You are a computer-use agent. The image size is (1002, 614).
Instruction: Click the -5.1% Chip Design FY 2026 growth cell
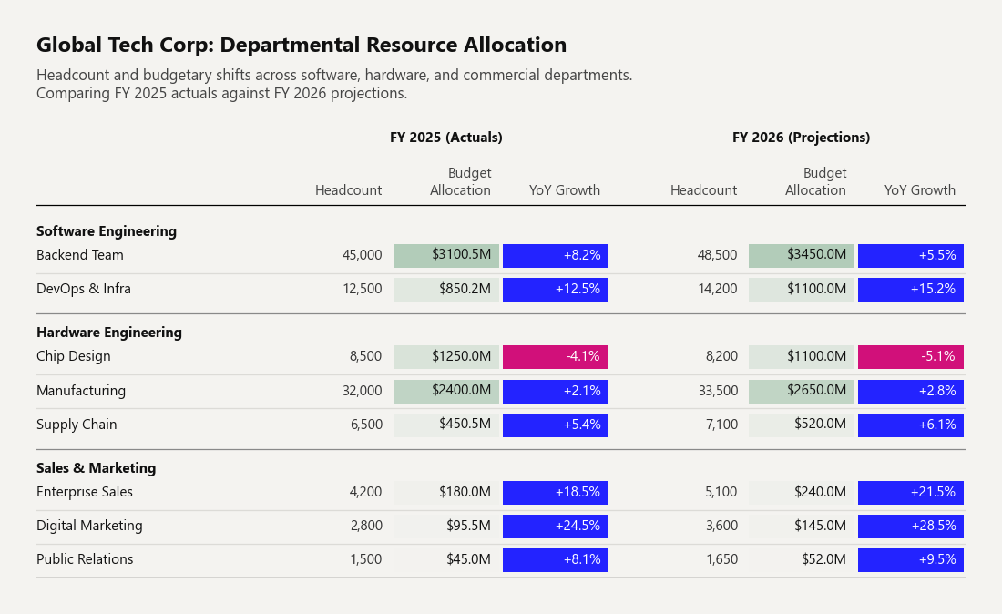tap(911, 356)
